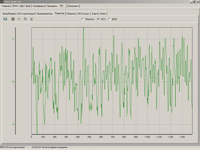Open the Калибровки tab
The width and height of the screenshot is (200, 150).
tap(39, 6)
